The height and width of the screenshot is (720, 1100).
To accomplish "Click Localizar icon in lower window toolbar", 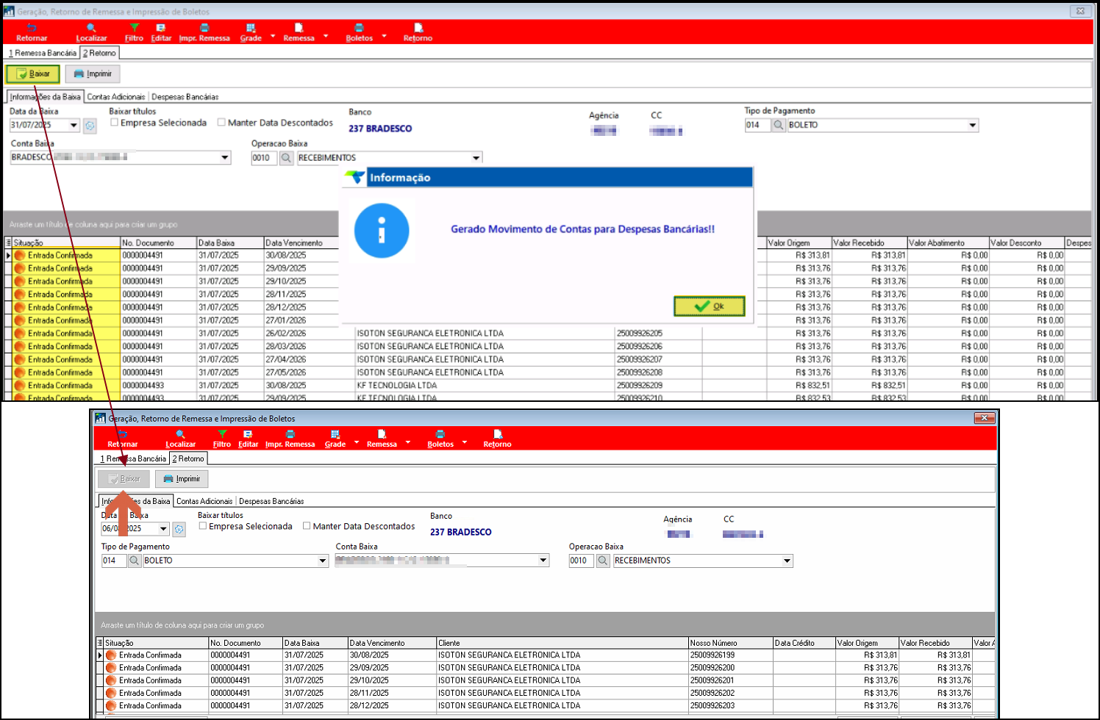I will pos(180,434).
